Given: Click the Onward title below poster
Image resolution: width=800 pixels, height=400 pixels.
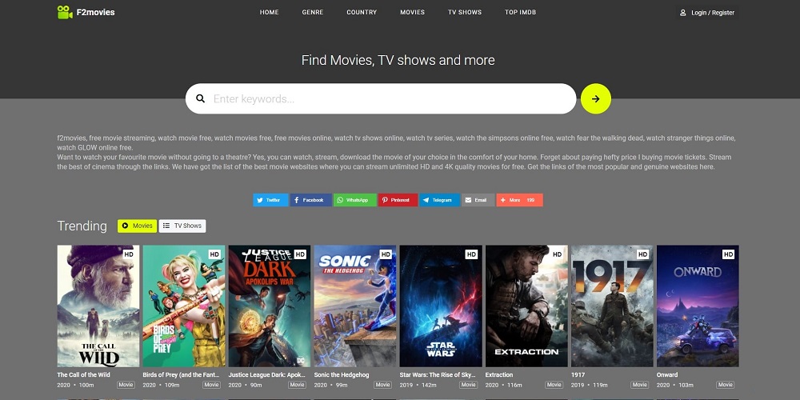Looking at the screenshot, I should [667, 375].
